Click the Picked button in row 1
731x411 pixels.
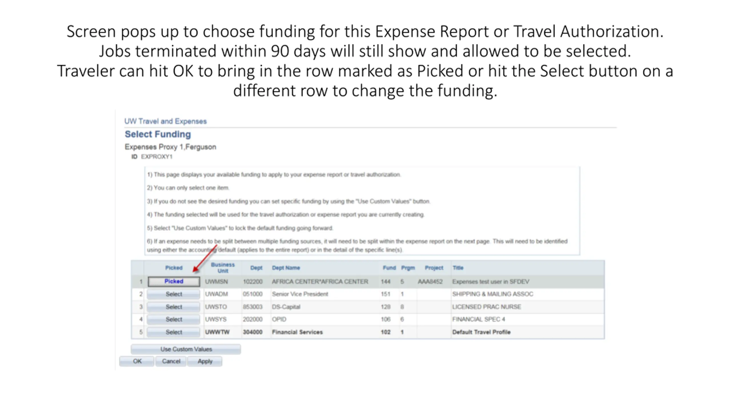174,281
